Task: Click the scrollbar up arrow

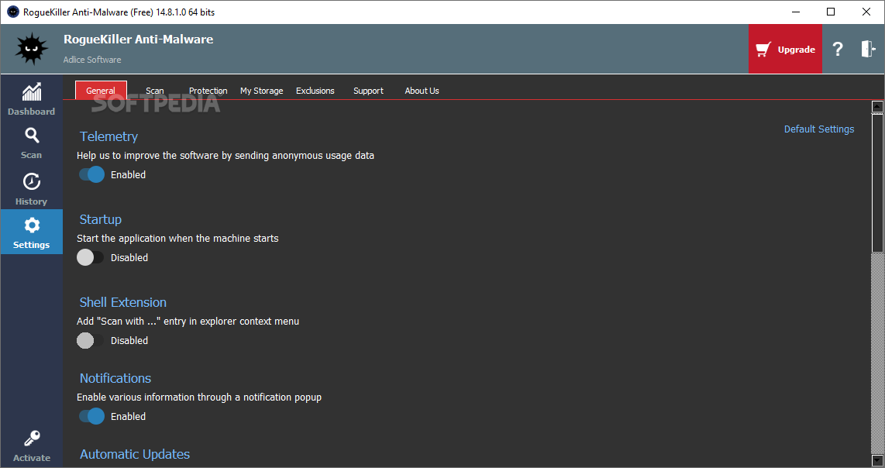Action: 877,106
